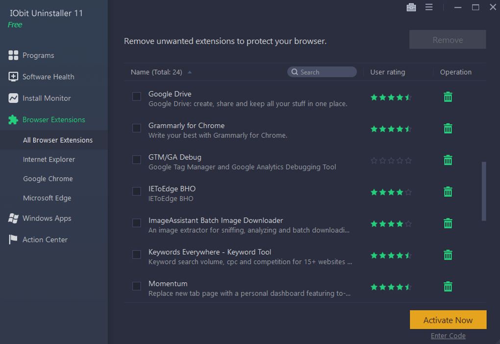Screen dimensions: 500x344
Task: Open the hamburger options menu
Action: tap(429, 7)
